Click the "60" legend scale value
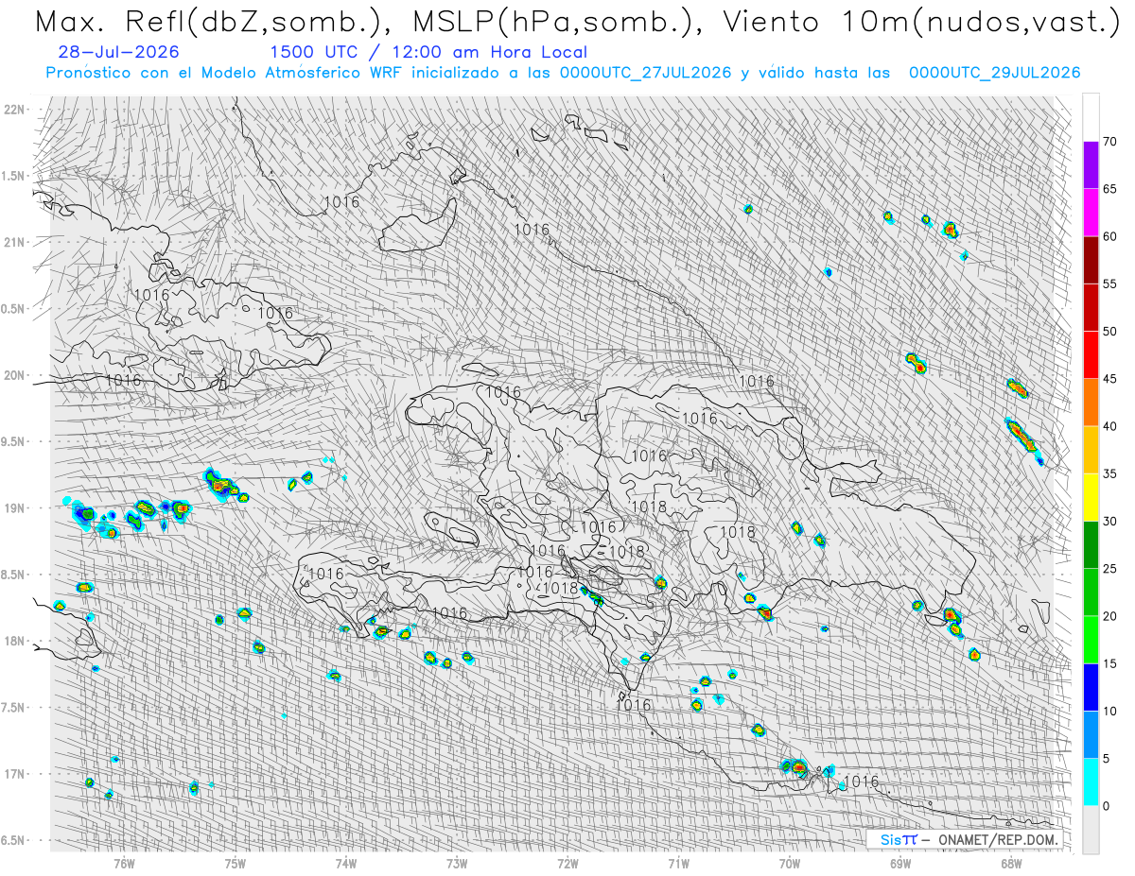The height and width of the screenshot is (876, 1135). [1110, 236]
